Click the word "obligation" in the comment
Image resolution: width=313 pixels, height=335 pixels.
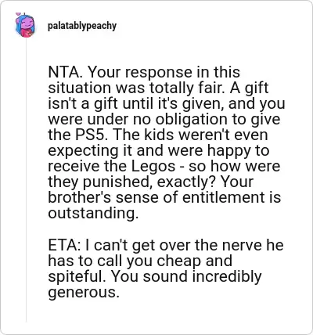pyautogui.click(x=192, y=120)
